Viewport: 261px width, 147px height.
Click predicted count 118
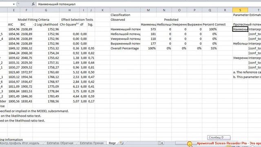(x=153, y=39)
